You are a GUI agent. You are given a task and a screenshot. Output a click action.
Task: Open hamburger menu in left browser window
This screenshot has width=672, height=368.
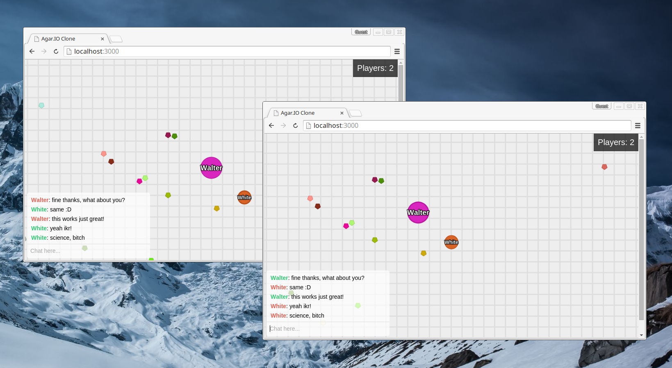coord(397,51)
